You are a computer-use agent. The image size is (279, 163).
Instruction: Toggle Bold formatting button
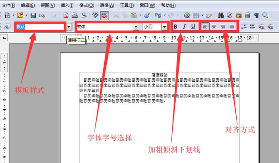(x=175, y=27)
